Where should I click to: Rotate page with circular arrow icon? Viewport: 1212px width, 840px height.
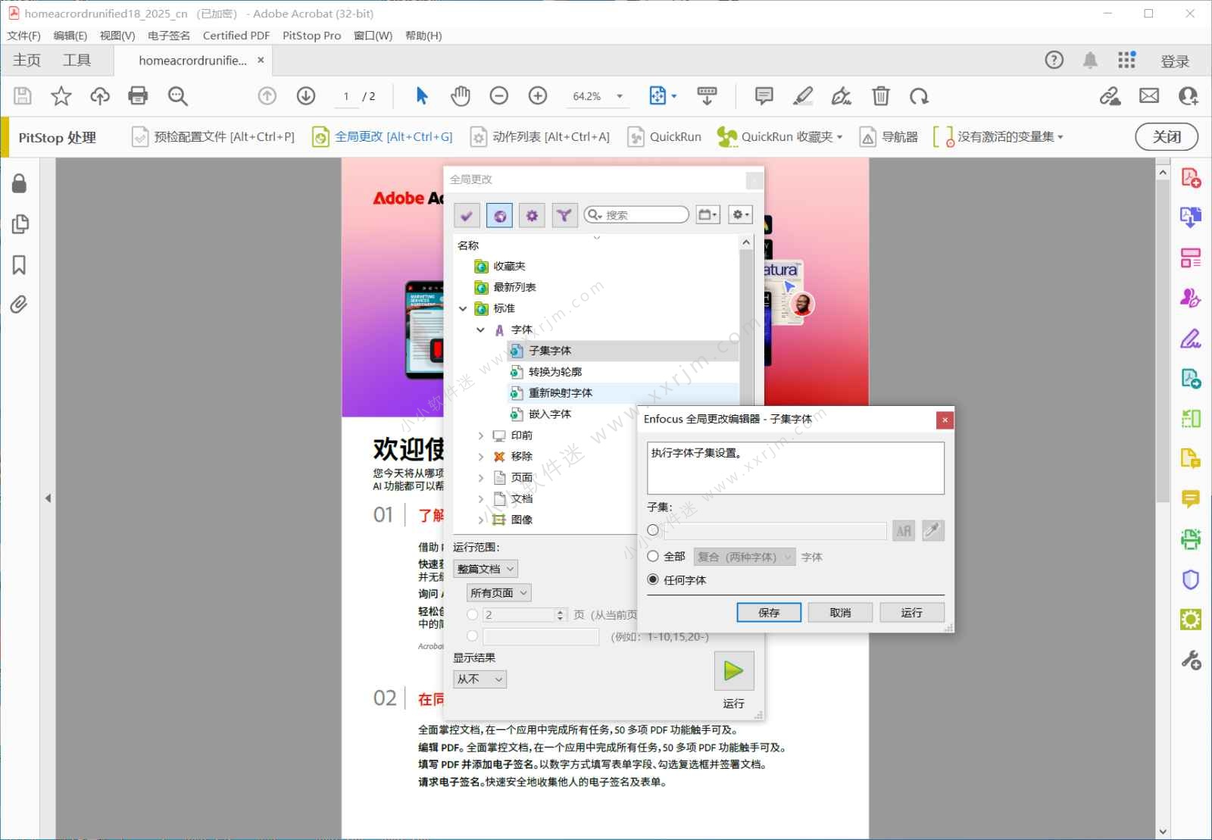(919, 95)
